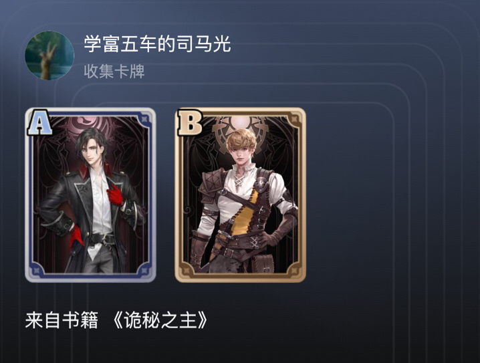Tap the 收集卡牌 subtitle text
Screen dimensions: 480x363
click(x=114, y=72)
